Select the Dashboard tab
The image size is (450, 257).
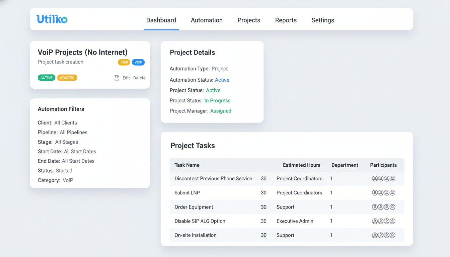(x=161, y=20)
